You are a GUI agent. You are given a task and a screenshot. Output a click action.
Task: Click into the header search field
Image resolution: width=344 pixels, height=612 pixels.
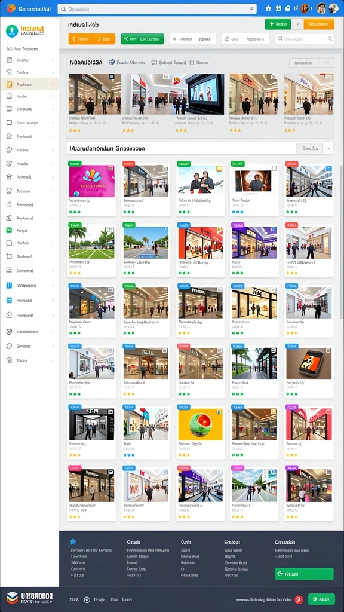pyautogui.click(x=157, y=8)
